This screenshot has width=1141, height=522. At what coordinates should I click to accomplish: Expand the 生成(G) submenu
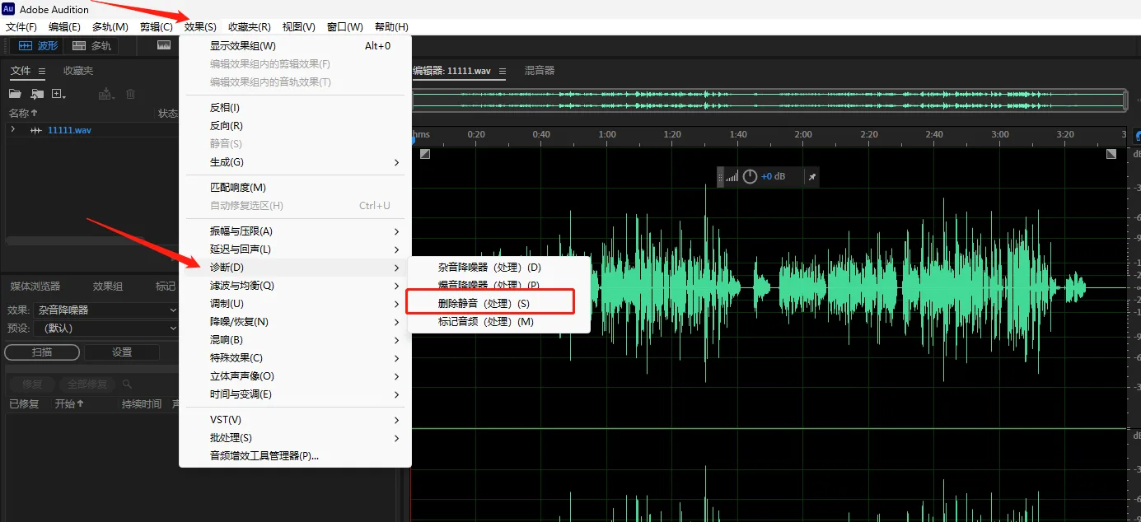295,162
